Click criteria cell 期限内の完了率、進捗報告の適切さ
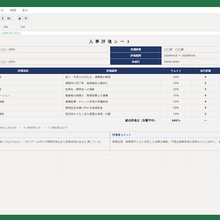This screenshot has height=220, width=220. [112, 83]
